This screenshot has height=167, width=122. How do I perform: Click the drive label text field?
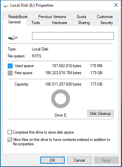click(73, 36)
